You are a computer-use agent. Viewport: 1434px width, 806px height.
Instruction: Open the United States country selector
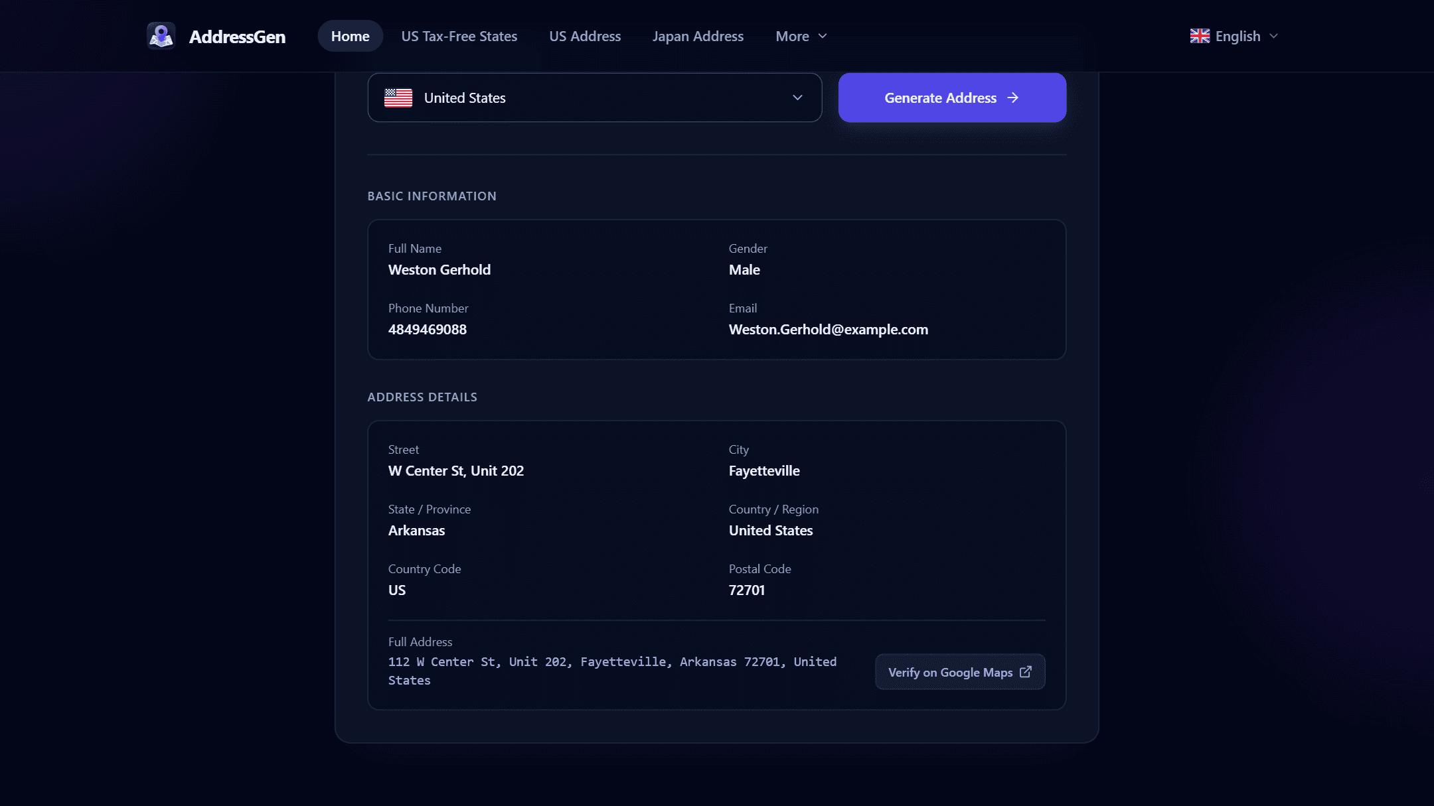[x=595, y=98]
